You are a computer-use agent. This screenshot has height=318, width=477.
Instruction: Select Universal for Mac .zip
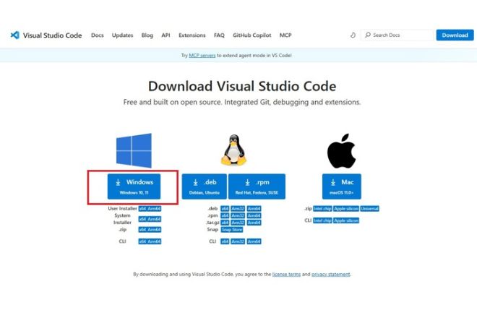tap(369, 209)
